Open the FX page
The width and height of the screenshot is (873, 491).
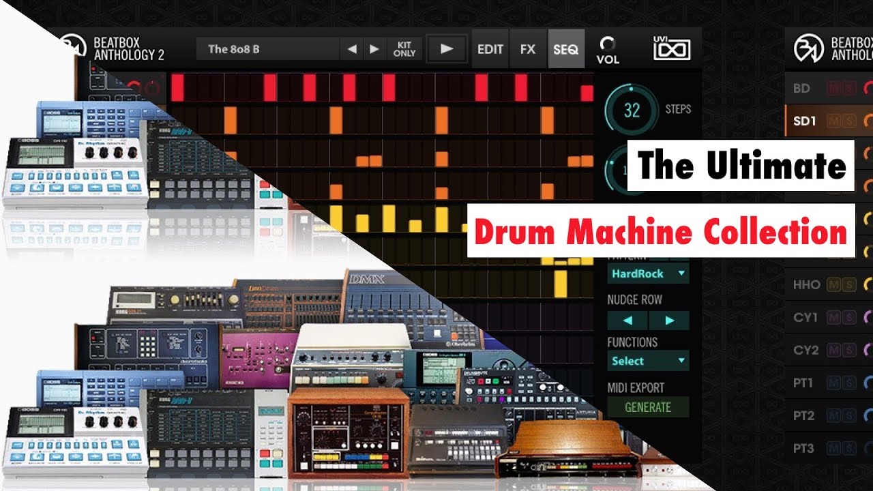[x=528, y=49]
